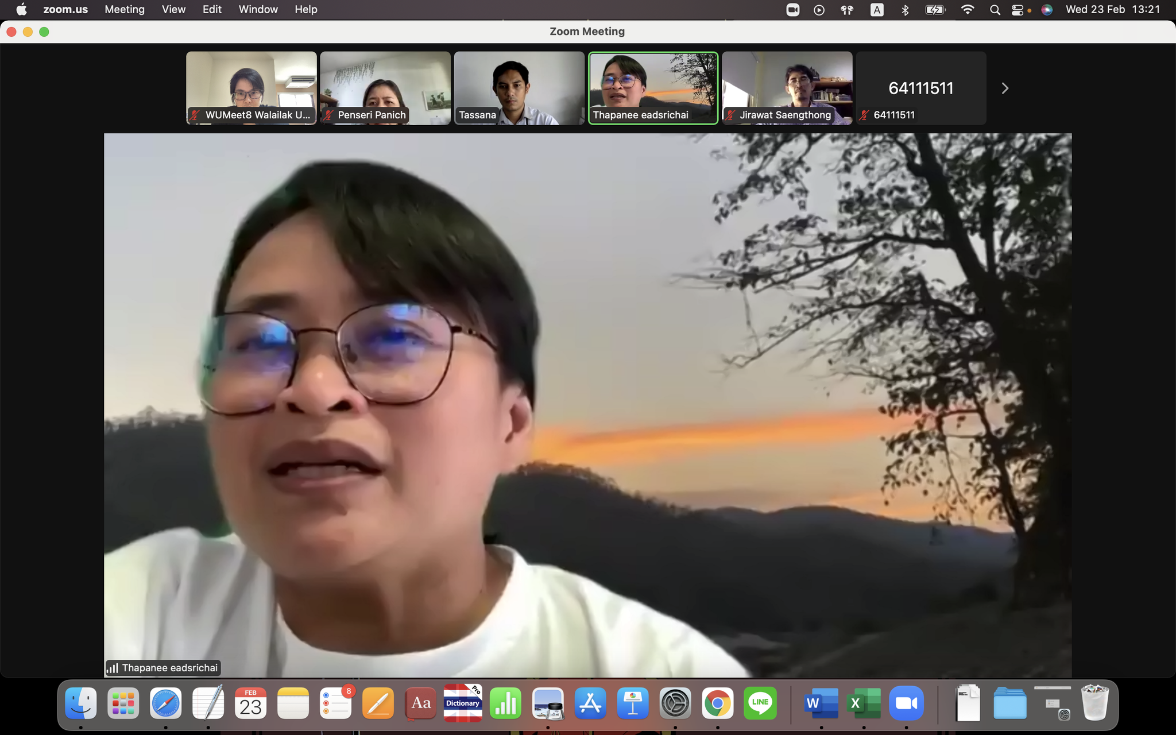Click Jirawat Saengthong video thumbnail
The height and width of the screenshot is (735, 1176).
787,88
